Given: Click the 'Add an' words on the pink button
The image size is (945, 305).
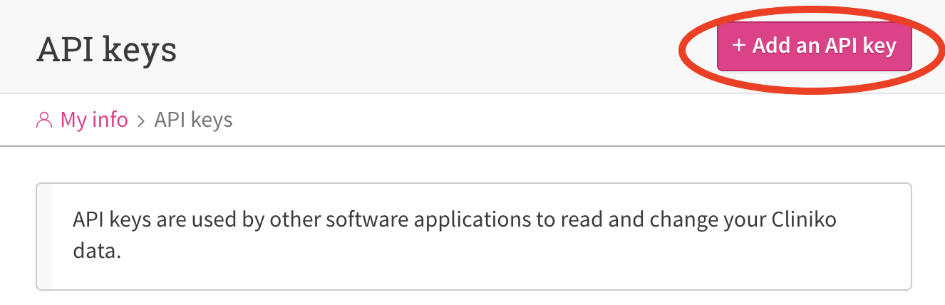Looking at the screenshot, I should pyautogui.click(x=786, y=46).
